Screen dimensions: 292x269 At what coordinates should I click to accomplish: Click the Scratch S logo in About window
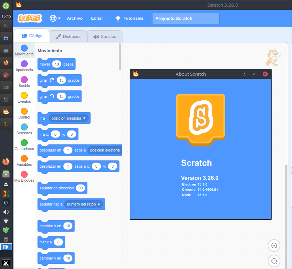tap(201, 120)
